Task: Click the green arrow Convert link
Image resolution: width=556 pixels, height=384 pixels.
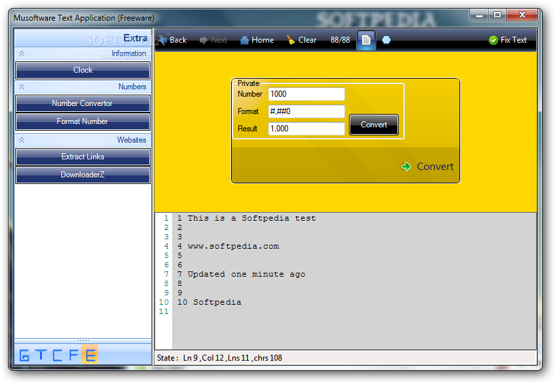Action: click(x=427, y=167)
